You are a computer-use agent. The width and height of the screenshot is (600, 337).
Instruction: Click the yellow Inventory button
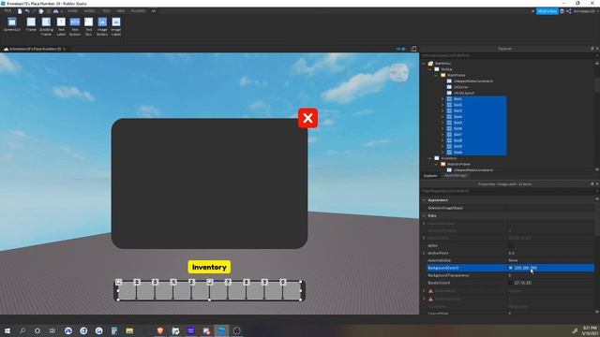(209, 267)
